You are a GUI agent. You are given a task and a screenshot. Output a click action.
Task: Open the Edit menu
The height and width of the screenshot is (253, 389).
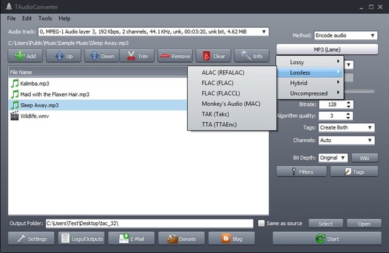click(27, 18)
